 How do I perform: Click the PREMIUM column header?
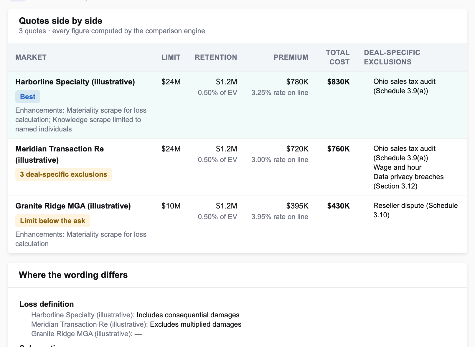pyautogui.click(x=291, y=57)
